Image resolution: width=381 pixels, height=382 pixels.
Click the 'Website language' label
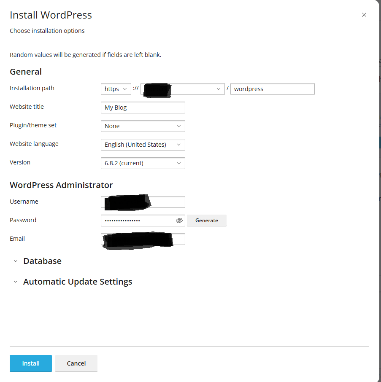pos(34,144)
